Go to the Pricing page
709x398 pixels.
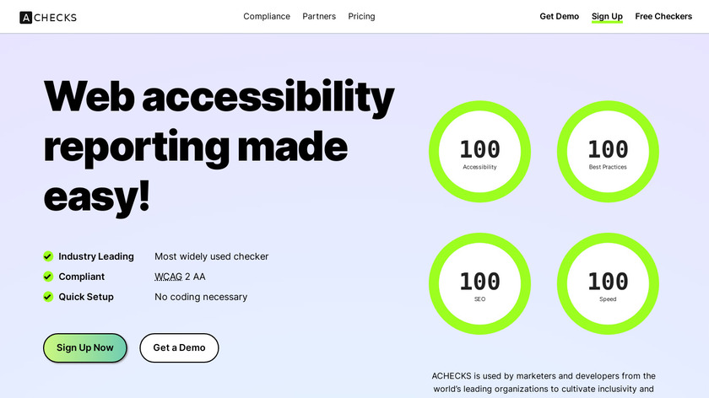click(x=361, y=17)
